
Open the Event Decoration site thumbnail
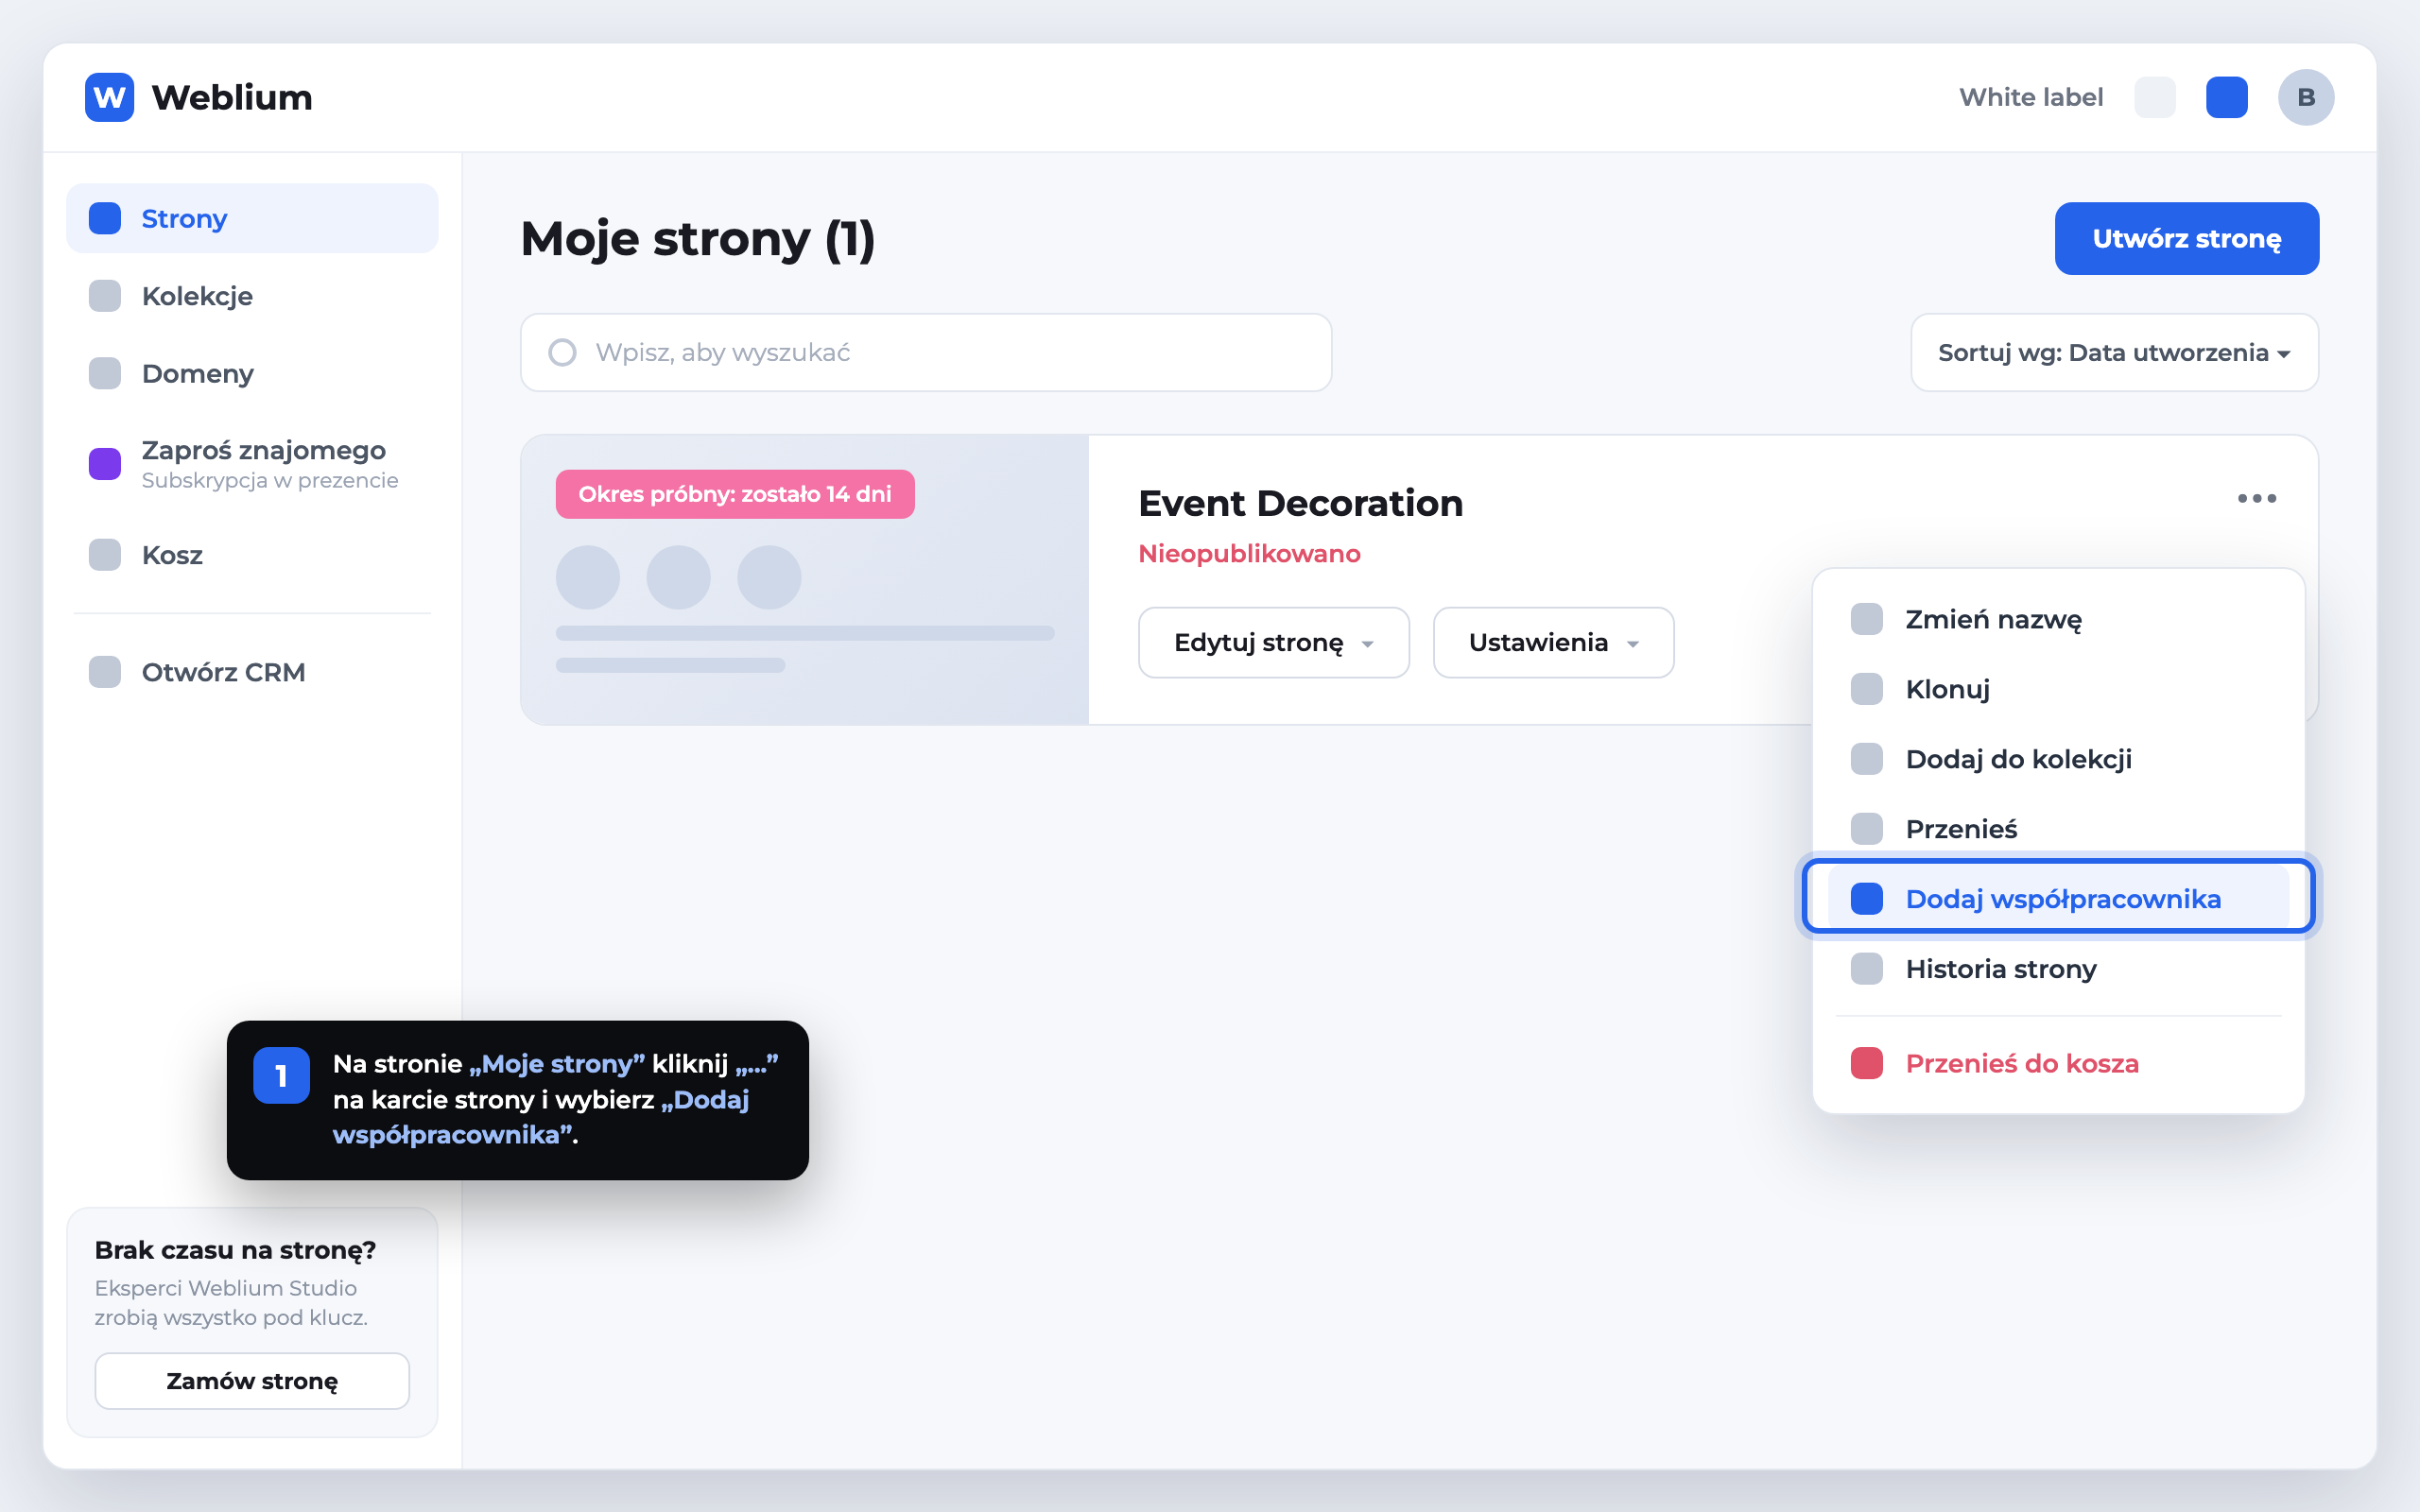[x=805, y=580]
